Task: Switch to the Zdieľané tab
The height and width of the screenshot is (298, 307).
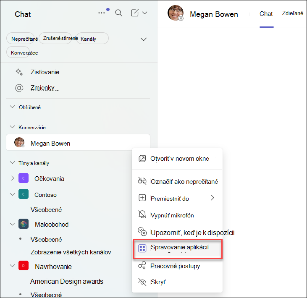Action: 293,13
